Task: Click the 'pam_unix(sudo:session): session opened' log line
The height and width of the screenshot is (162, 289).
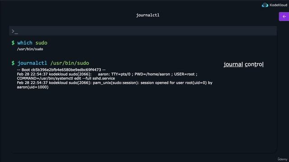Action: (x=115, y=83)
